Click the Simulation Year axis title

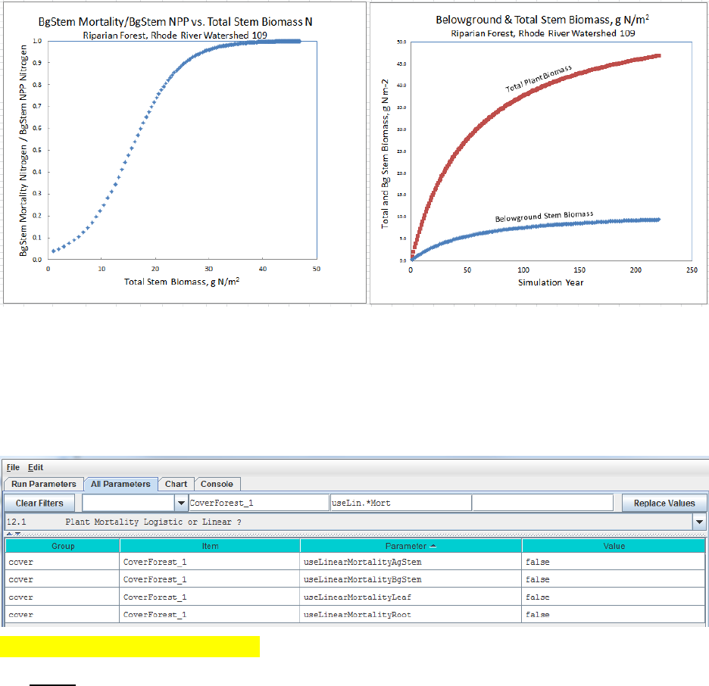coord(551,282)
